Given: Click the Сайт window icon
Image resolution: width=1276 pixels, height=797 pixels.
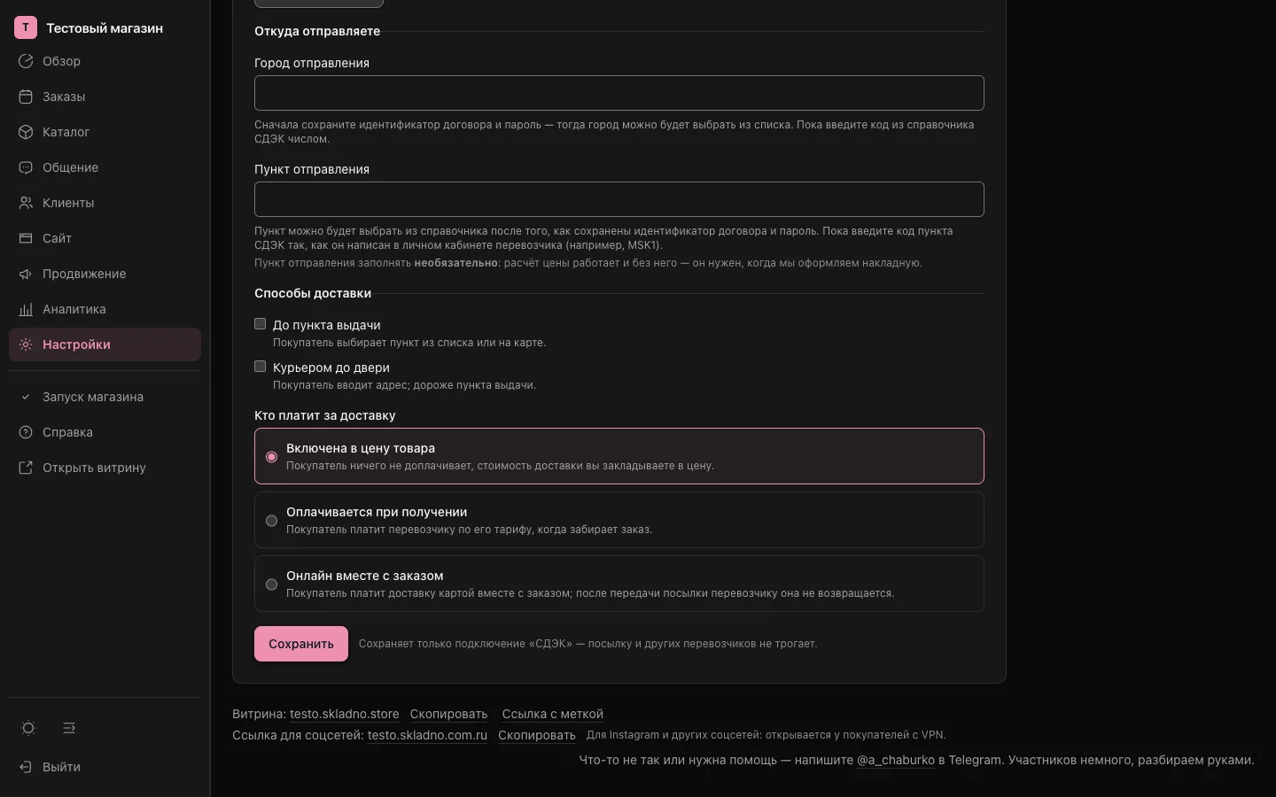Looking at the screenshot, I should (x=26, y=238).
